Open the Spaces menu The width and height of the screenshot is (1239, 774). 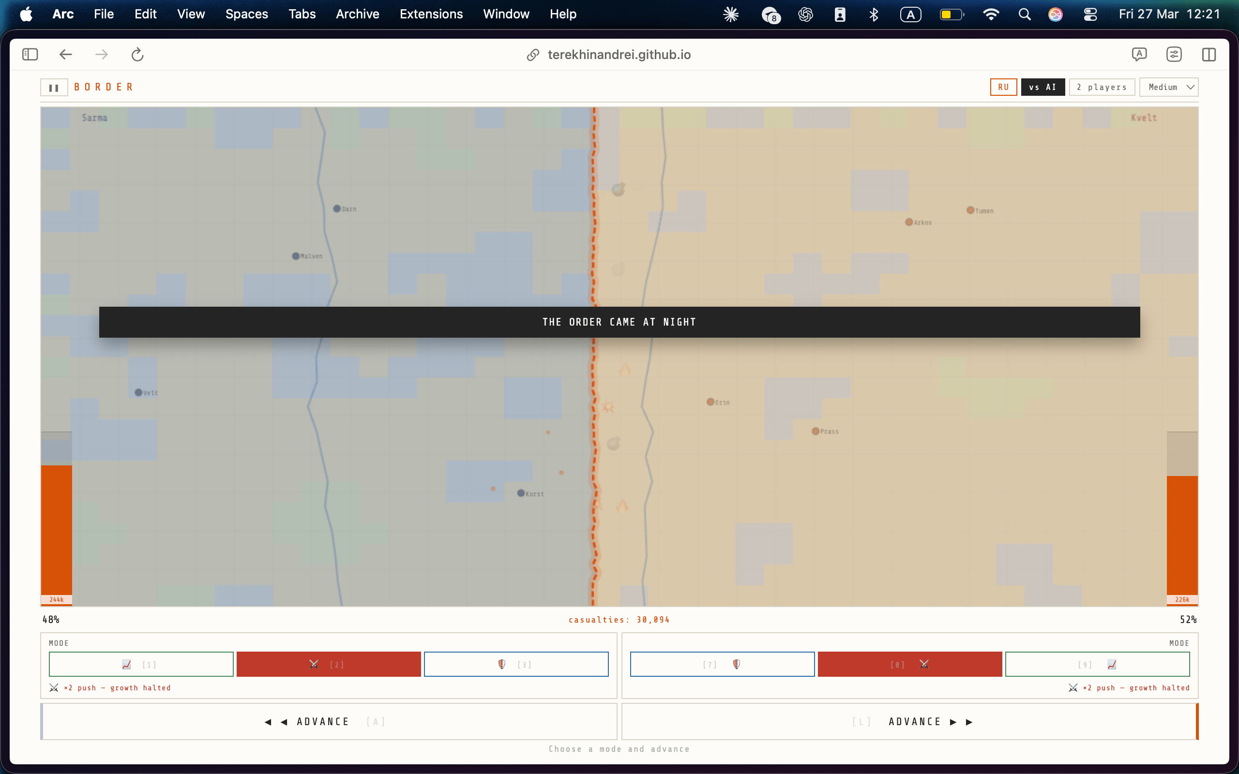(x=246, y=15)
